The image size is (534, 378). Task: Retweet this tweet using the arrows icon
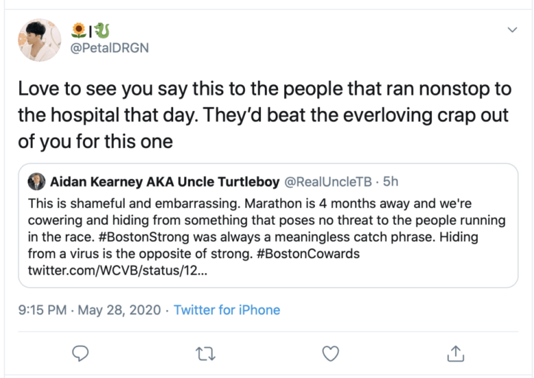[x=206, y=353]
